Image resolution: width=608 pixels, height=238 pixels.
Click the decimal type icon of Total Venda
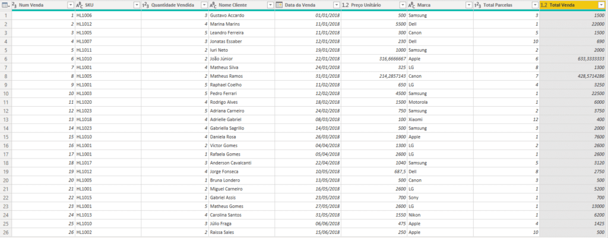(544, 5)
